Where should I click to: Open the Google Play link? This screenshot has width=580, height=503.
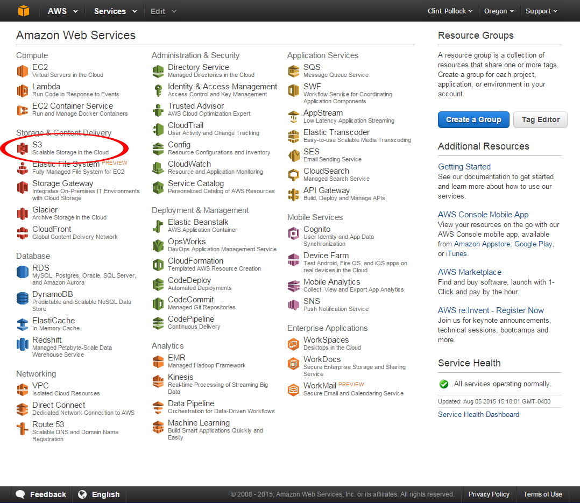(x=533, y=244)
